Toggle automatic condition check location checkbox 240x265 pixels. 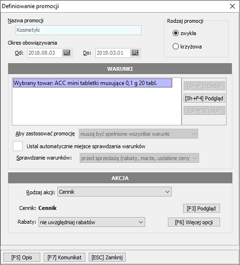pos(18,146)
